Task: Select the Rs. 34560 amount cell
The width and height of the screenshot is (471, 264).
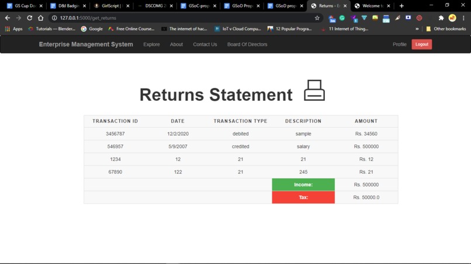Action: click(x=366, y=133)
